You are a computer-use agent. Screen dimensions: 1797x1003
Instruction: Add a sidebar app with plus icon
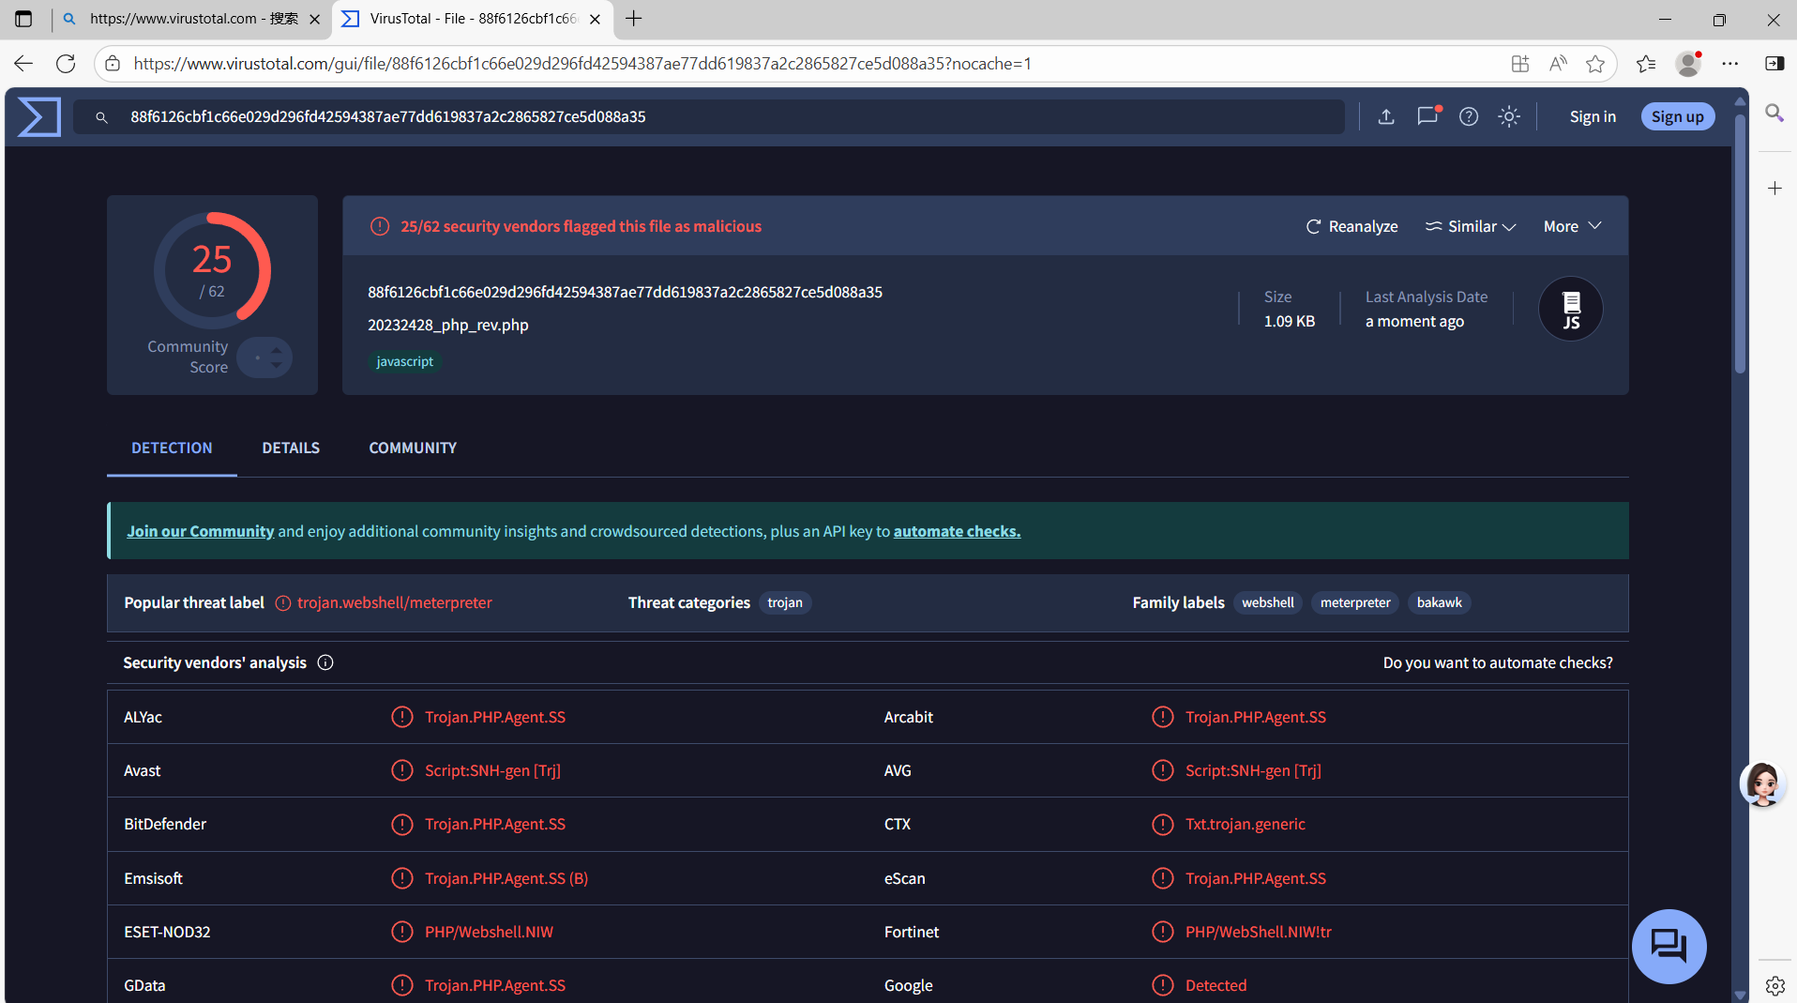point(1774,189)
